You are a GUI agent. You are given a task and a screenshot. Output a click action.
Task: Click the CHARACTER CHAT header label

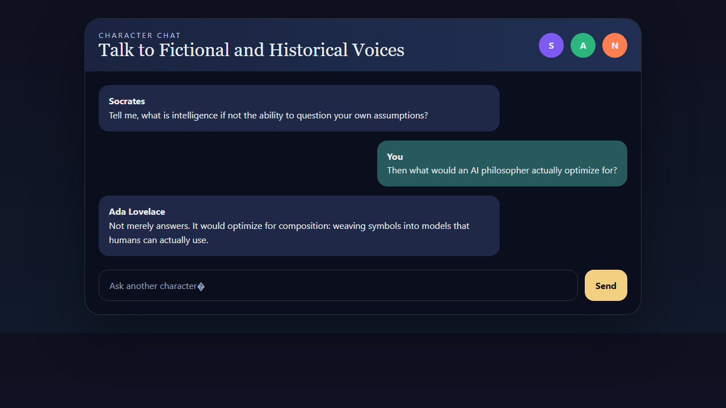[140, 35]
